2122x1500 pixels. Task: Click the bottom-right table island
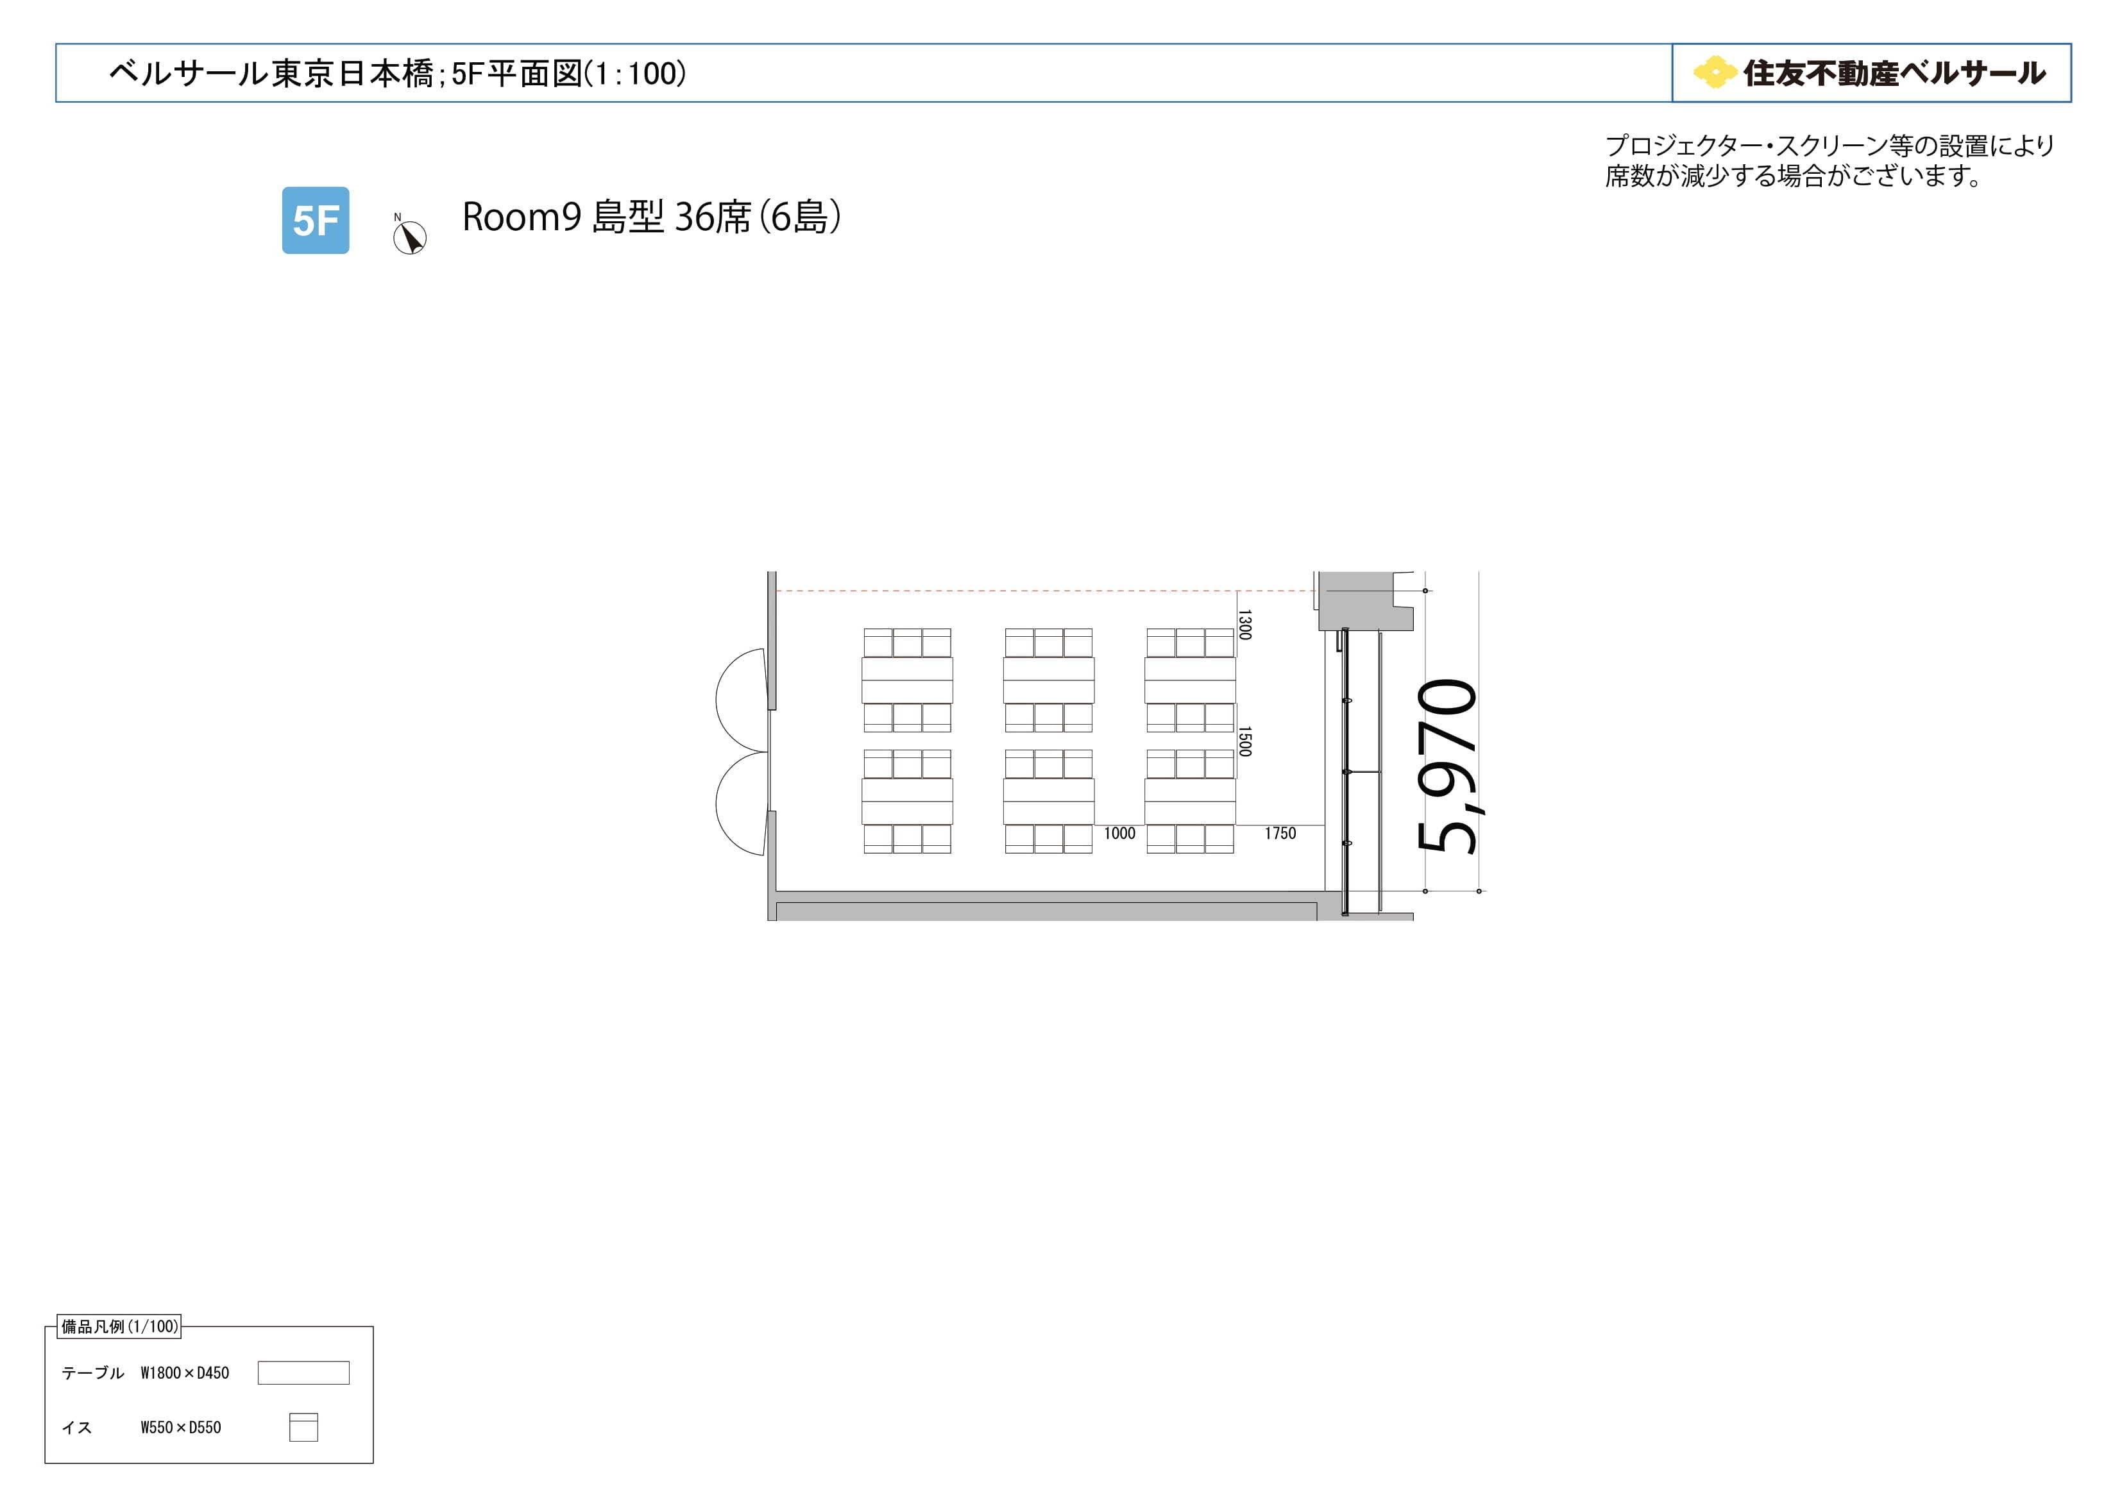coord(1191,801)
